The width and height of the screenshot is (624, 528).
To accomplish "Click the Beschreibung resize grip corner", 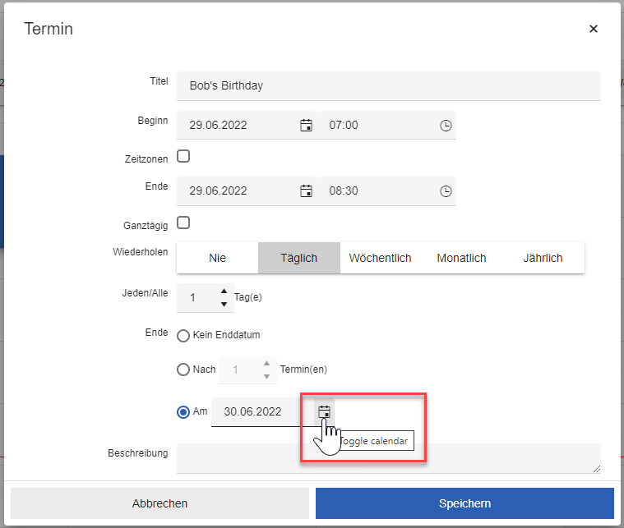I will (597, 469).
